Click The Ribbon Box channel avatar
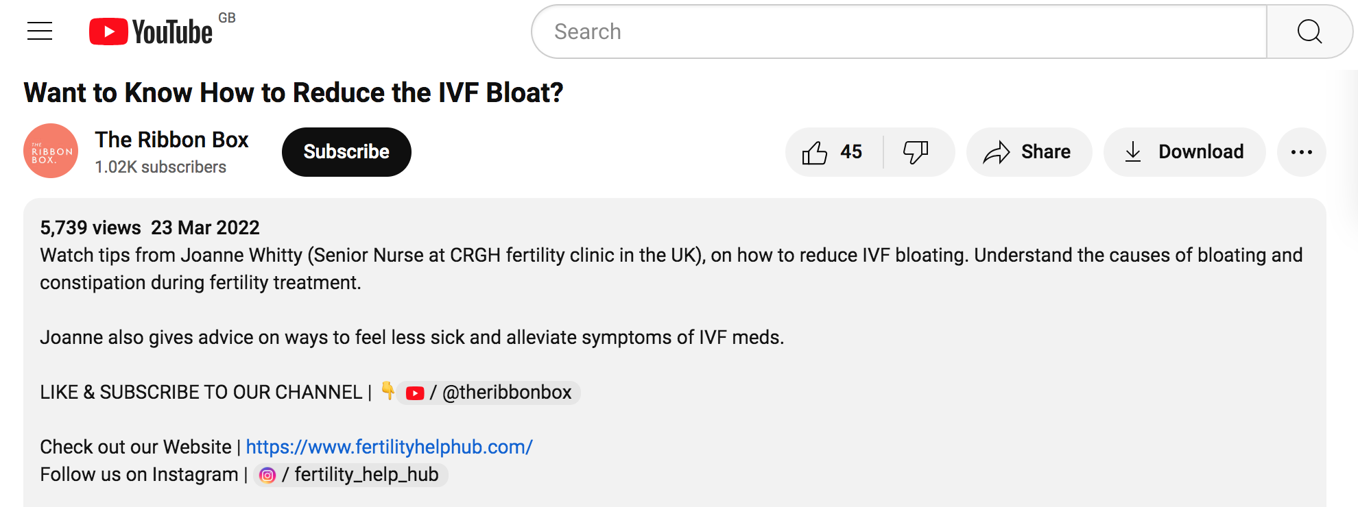 pyautogui.click(x=51, y=151)
